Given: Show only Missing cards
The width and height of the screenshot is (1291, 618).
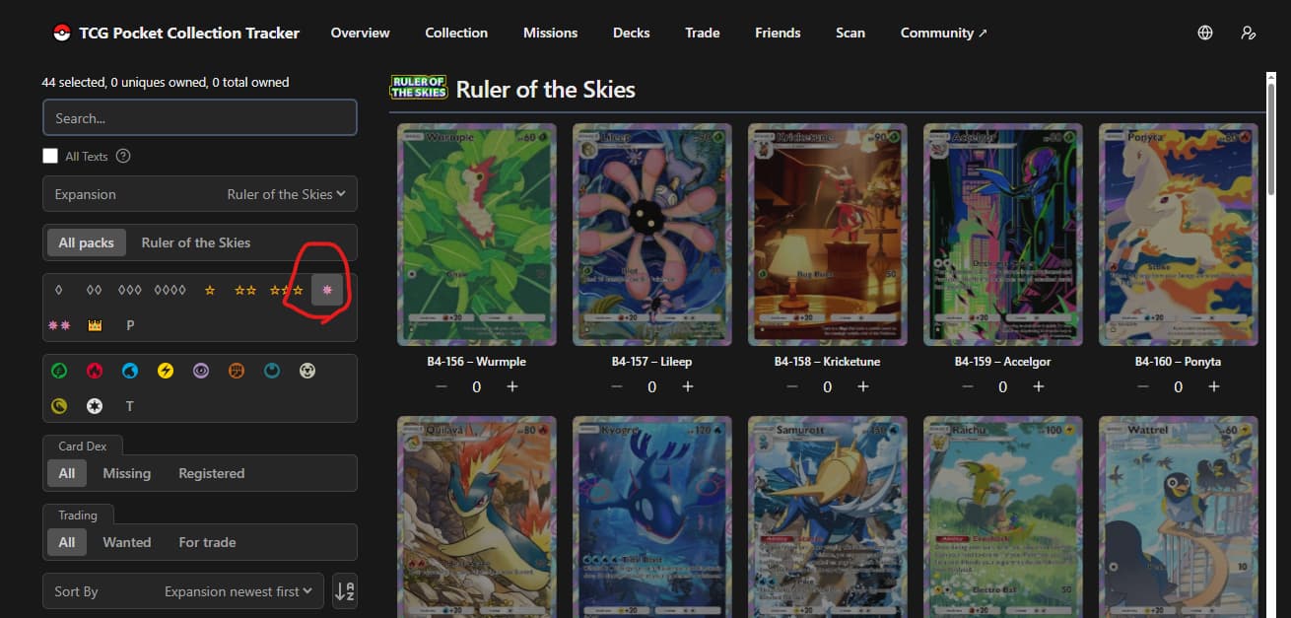Looking at the screenshot, I should pyautogui.click(x=127, y=473).
